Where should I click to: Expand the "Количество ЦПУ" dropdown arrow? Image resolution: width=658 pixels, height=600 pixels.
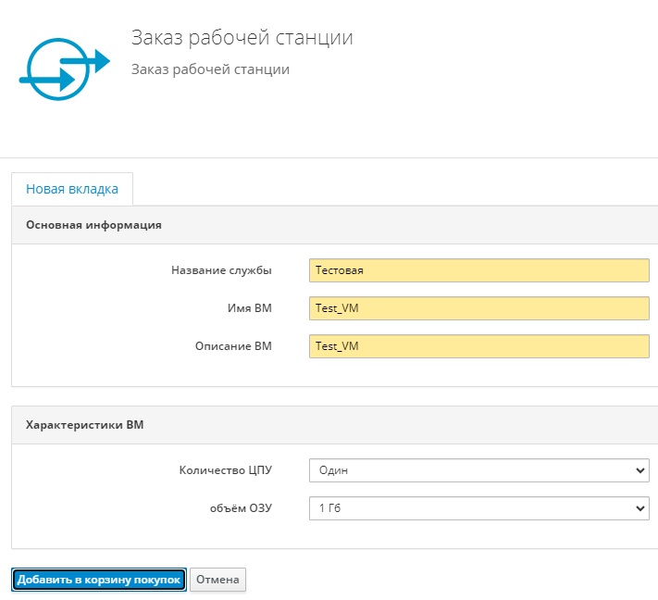[641, 471]
